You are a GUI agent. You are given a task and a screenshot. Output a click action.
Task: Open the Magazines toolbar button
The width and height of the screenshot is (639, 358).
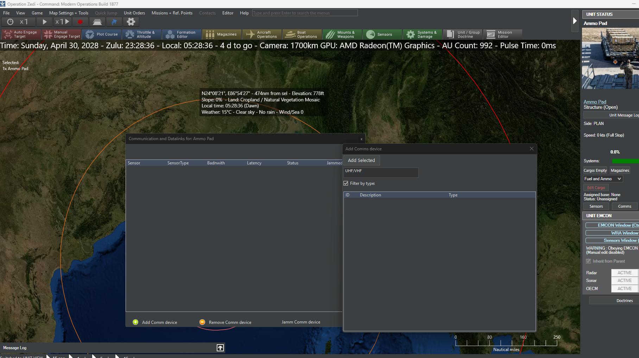(222, 34)
